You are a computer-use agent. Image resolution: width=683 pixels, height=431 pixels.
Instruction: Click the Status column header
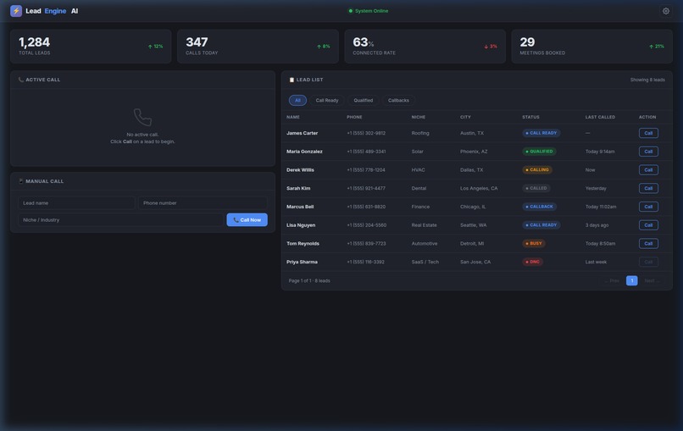click(x=530, y=117)
